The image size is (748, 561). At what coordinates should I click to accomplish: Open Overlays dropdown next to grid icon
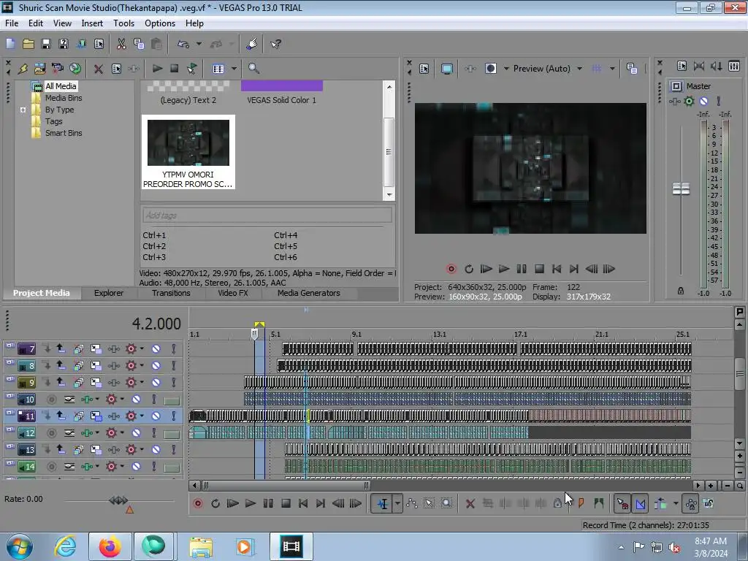[x=612, y=69]
